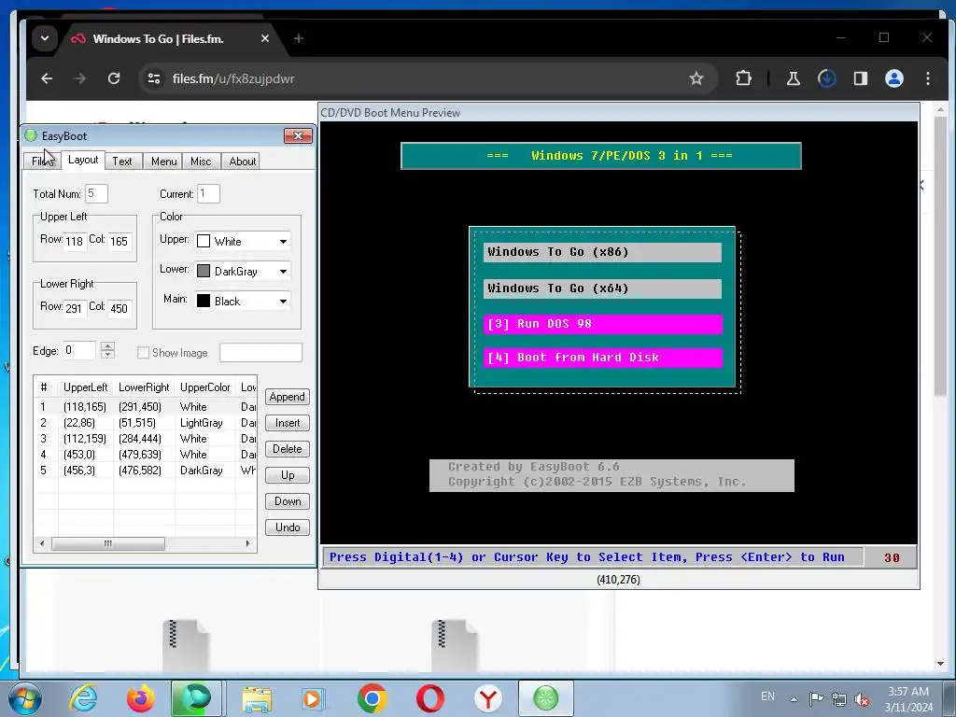The image size is (956, 717).
Task: Enable the Show Image checkbox
Action: (143, 352)
